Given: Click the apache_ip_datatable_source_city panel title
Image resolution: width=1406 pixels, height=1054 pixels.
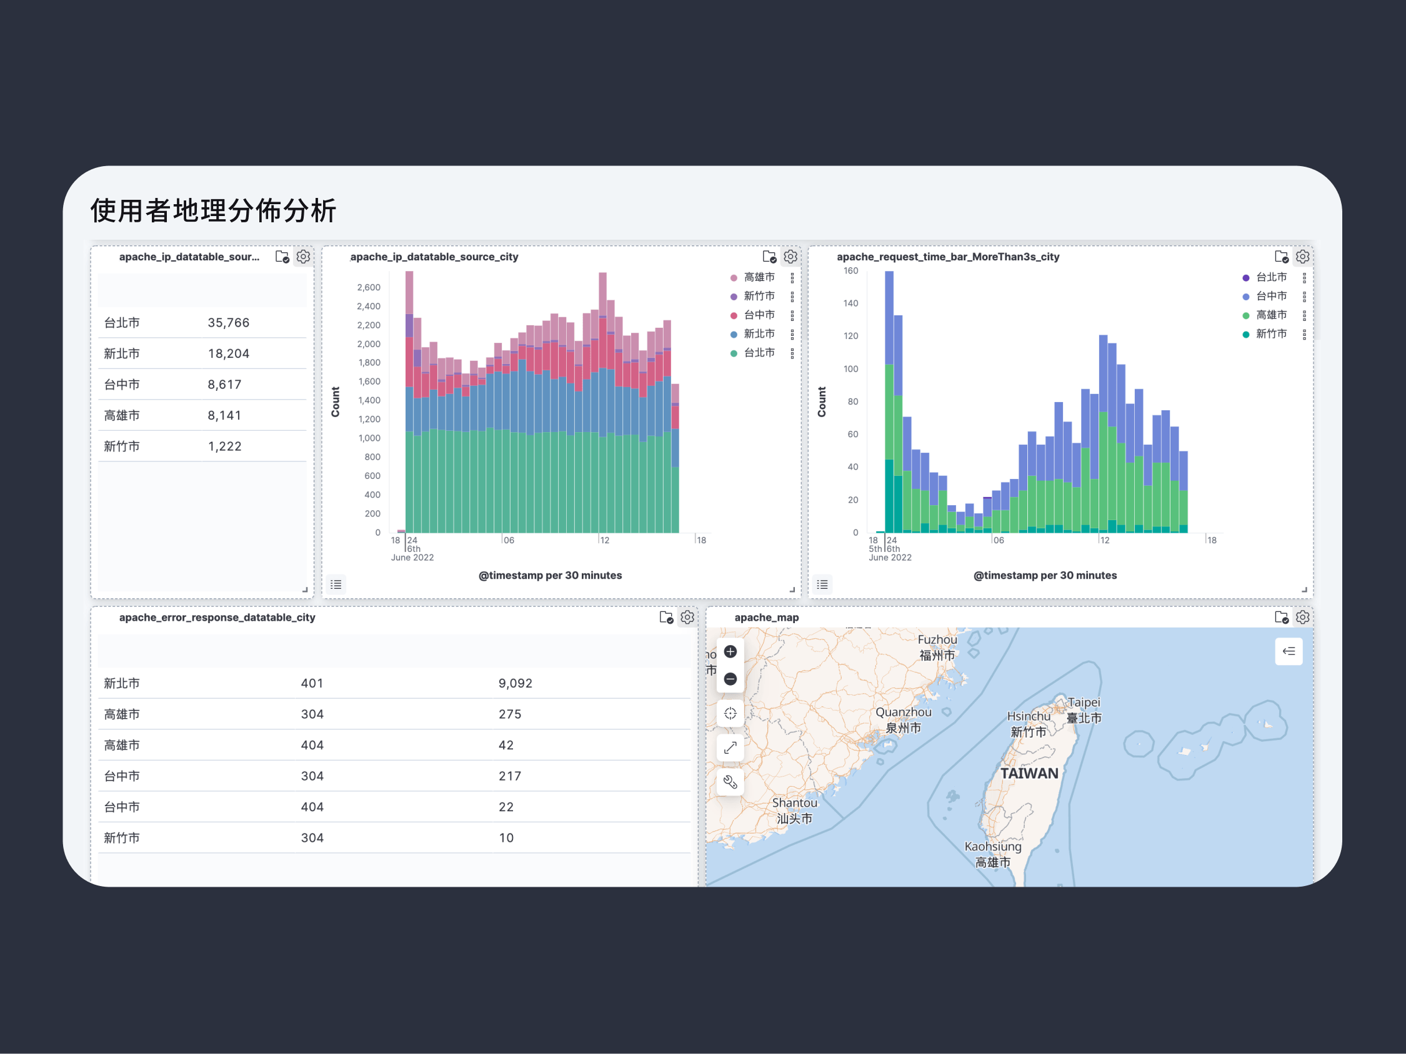Looking at the screenshot, I should click(434, 257).
